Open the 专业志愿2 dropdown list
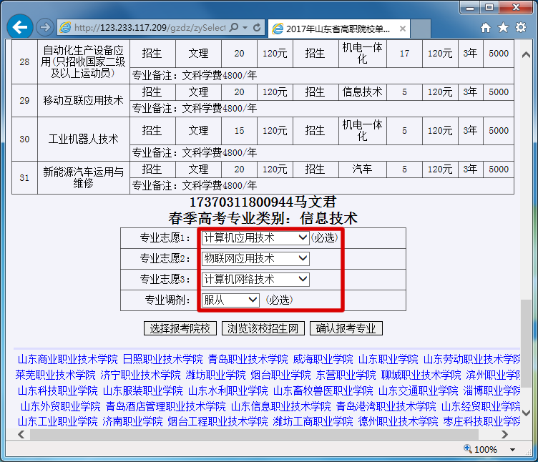Screen dimensions: 538x462 pos(255,258)
